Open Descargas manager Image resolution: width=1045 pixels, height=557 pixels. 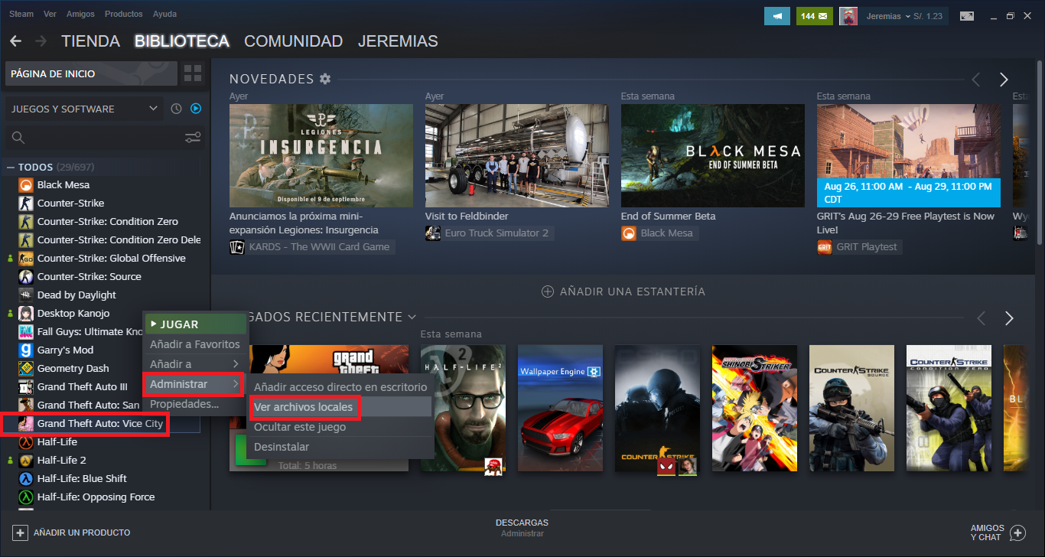click(522, 528)
